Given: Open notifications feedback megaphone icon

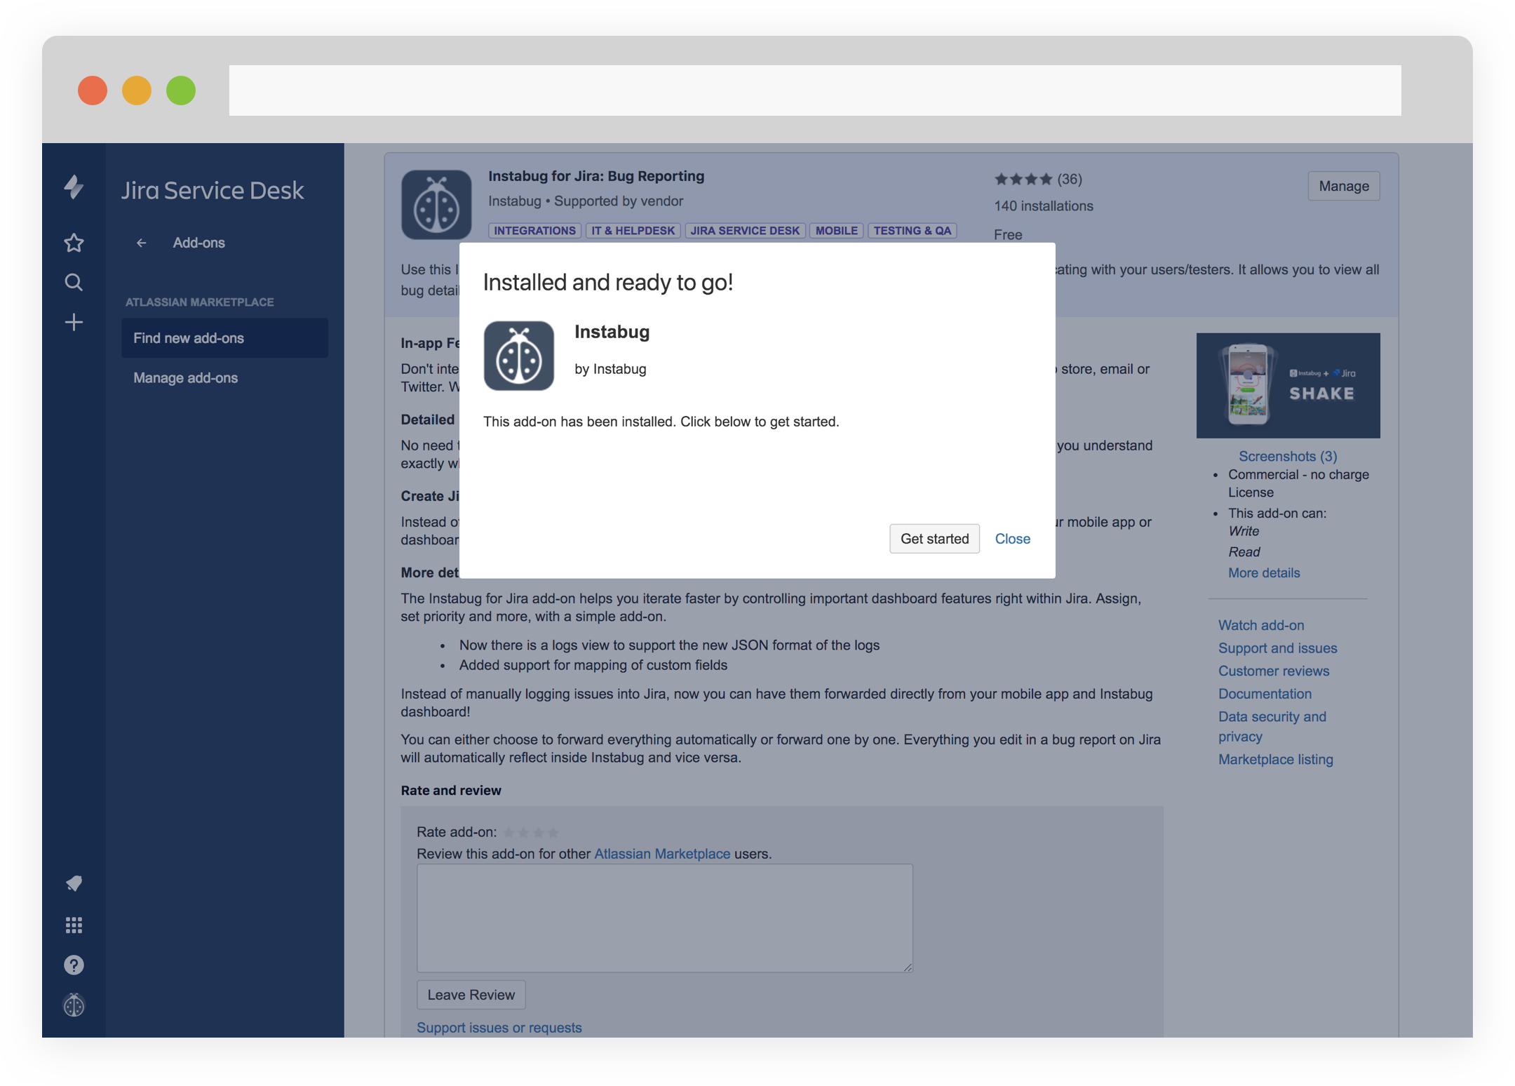Looking at the screenshot, I should point(74,883).
